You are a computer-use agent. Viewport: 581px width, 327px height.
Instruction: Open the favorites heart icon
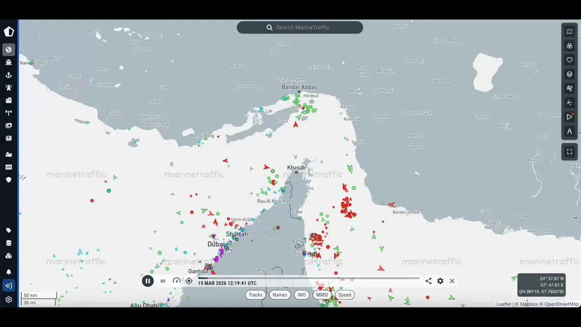569,60
